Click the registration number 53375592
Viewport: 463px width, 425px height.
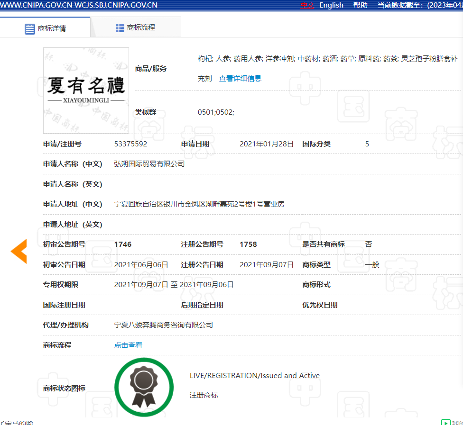[x=130, y=144]
